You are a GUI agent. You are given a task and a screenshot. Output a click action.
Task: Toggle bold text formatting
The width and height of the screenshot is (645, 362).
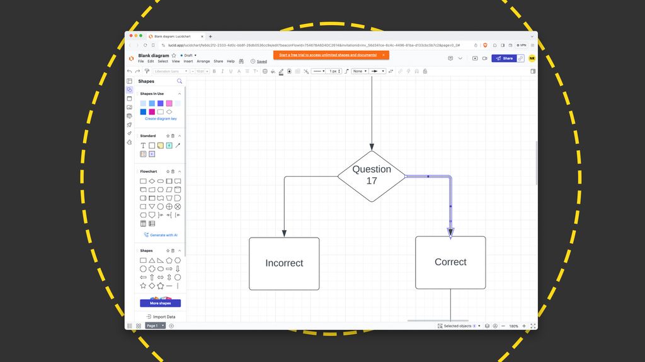coord(214,72)
